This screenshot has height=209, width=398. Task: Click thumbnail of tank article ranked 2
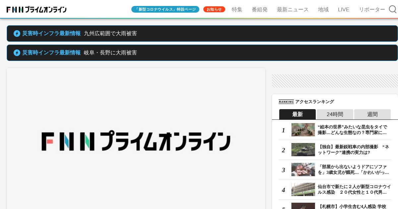click(x=303, y=150)
